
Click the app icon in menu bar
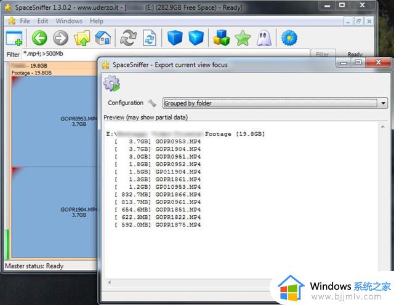point(12,21)
